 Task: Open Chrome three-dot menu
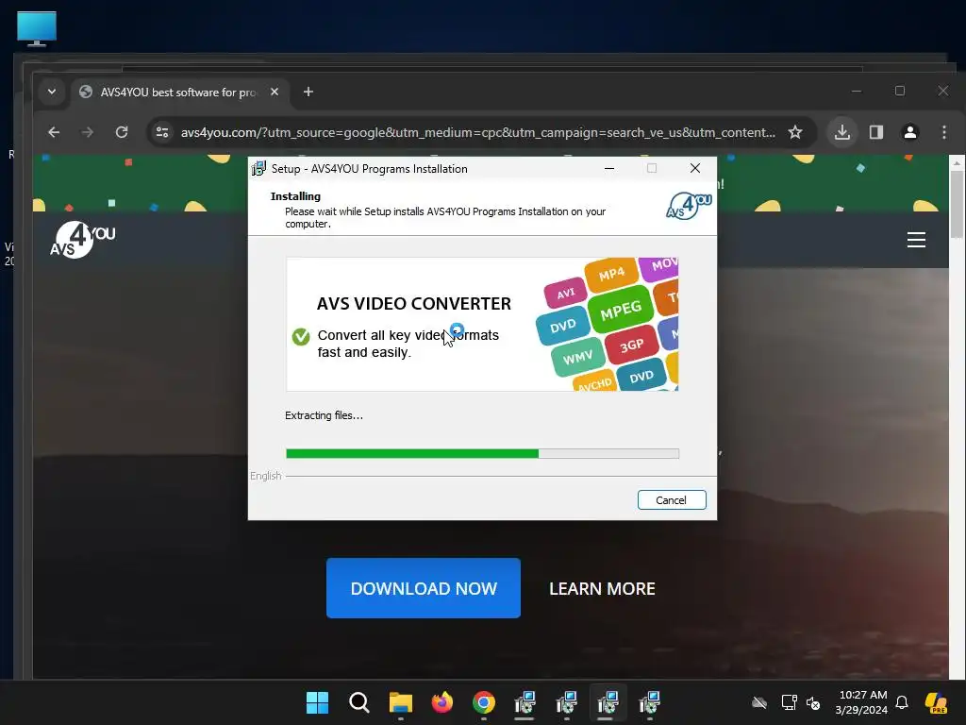click(943, 132)
